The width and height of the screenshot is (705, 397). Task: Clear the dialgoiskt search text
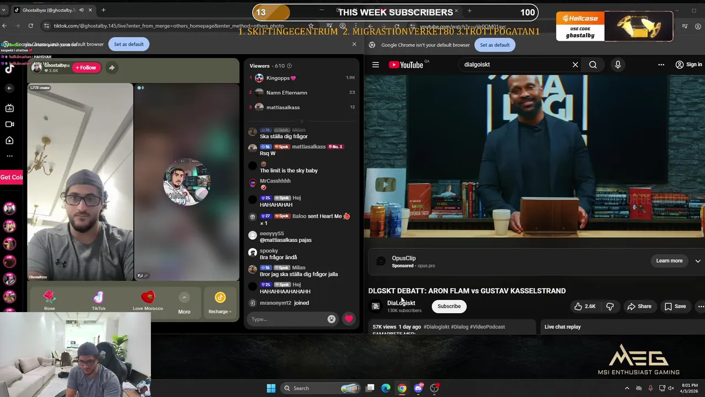[575, 65]
